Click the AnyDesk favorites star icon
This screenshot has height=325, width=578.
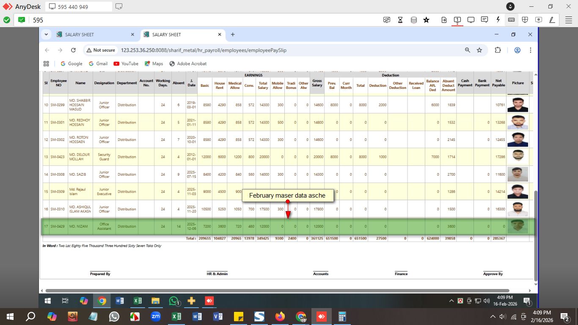pos(427,20)
